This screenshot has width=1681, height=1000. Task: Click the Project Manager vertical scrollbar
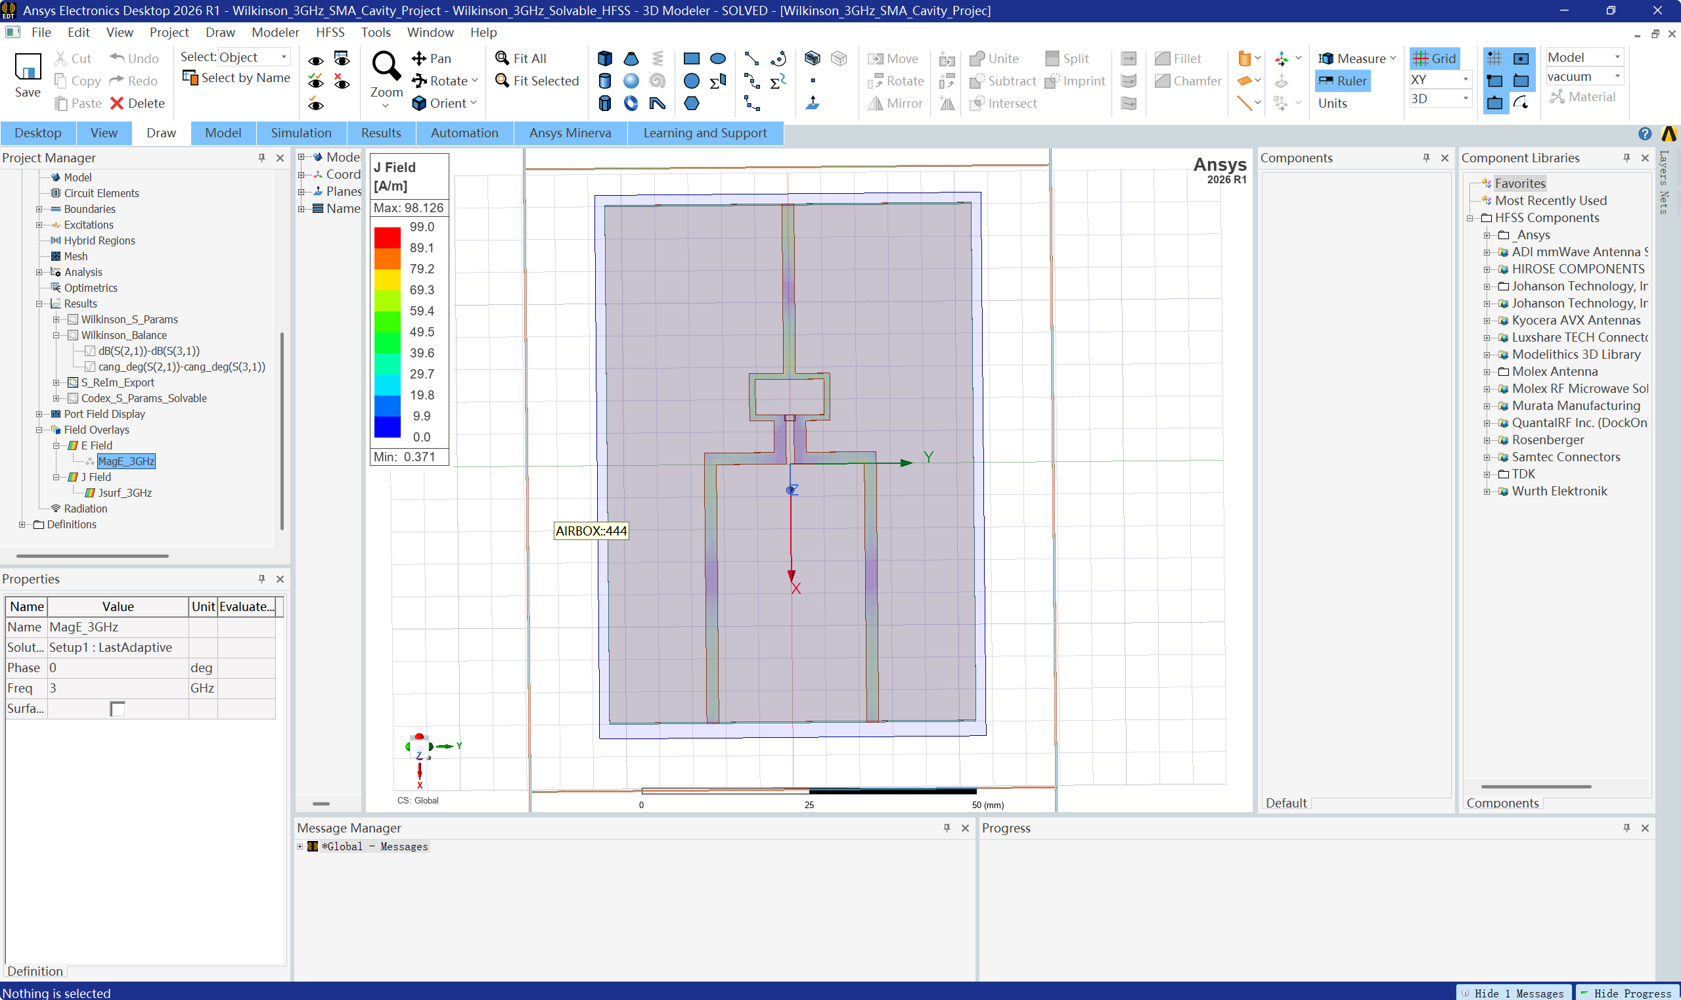[x=282, y=431]
